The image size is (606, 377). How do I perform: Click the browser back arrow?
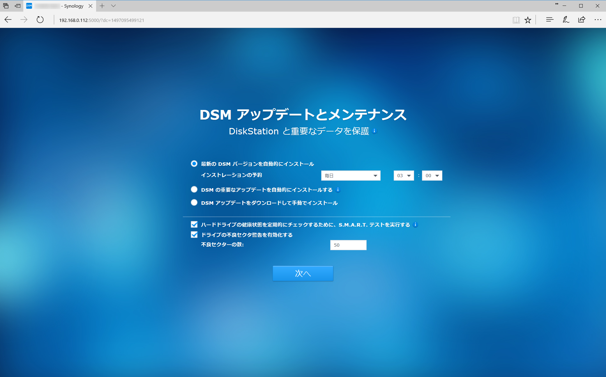[x=8, y=20]
